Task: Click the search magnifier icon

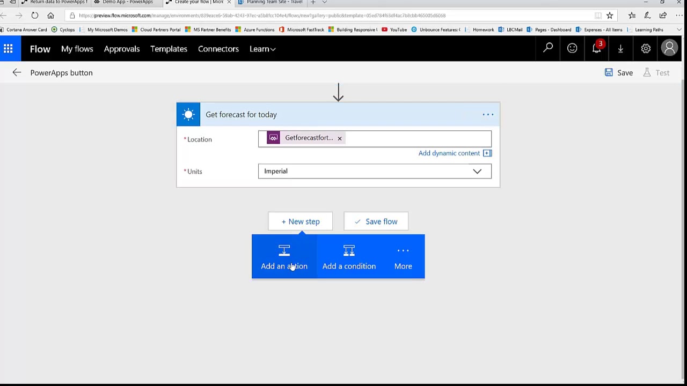Action: click(548, 48)
